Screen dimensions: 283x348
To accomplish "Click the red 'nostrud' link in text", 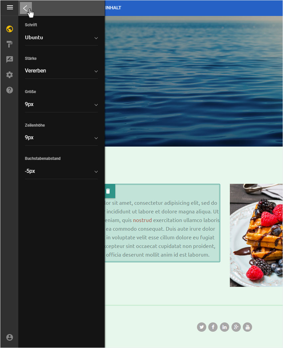I will tap(142, 220).
